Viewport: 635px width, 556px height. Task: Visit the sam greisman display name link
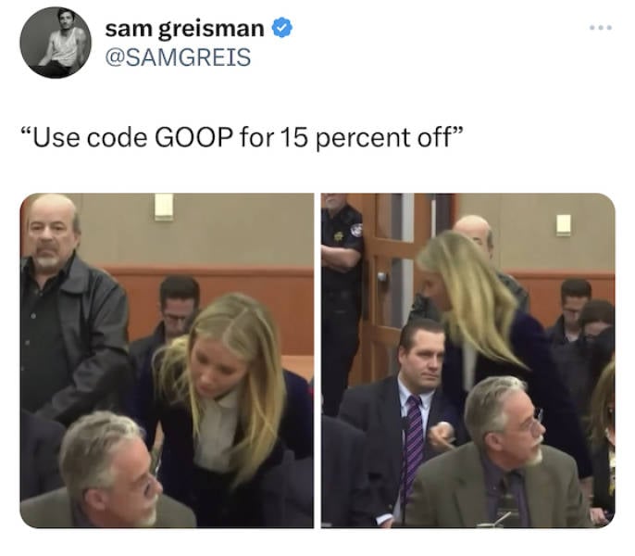click(184, 29)
